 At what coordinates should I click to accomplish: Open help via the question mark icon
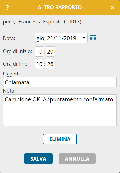tap(7, 8)
